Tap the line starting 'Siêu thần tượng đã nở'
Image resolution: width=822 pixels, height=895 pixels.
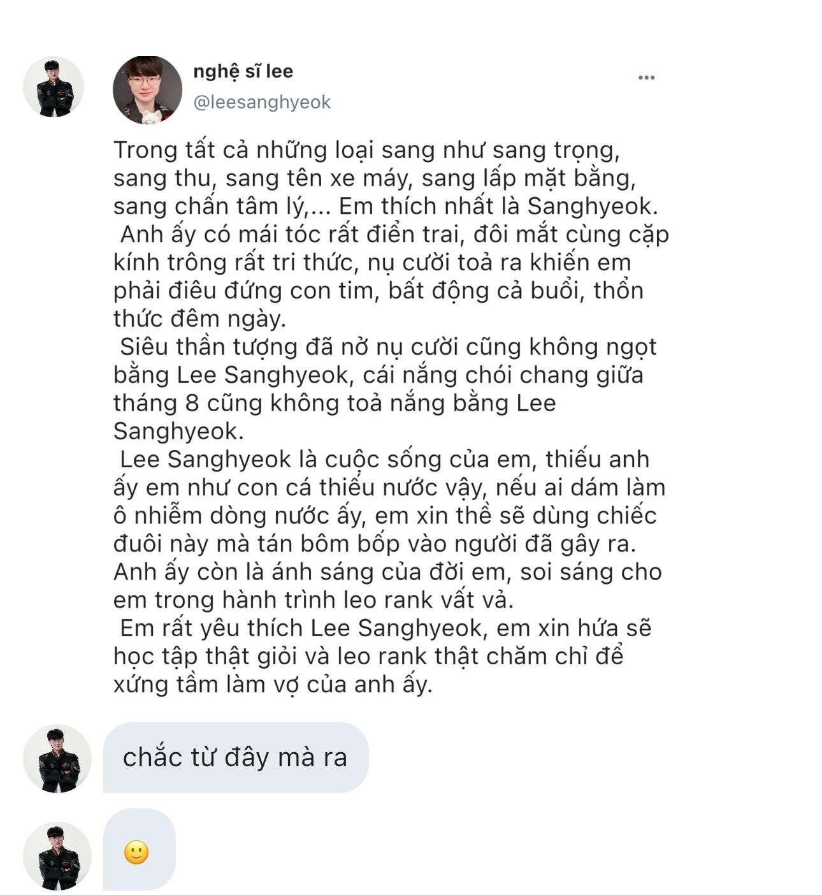click(388, 347)
